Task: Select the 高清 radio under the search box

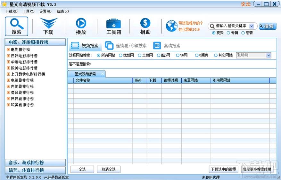Action: (243, 33)
